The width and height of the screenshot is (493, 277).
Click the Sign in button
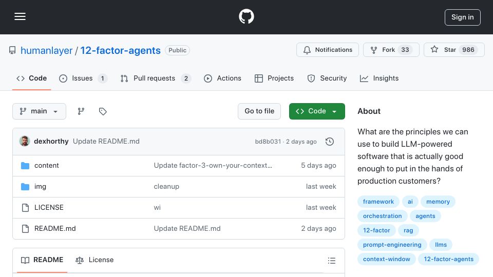462,17
